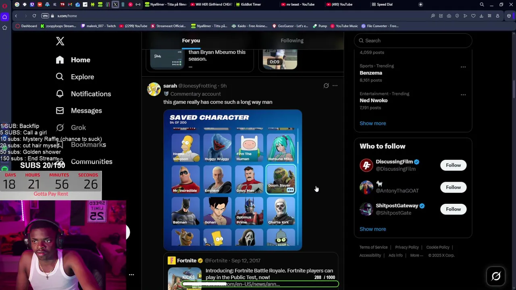Viewport: 516px width, 290px height.
Task: Click the X search input field
Action: [413, 41]
